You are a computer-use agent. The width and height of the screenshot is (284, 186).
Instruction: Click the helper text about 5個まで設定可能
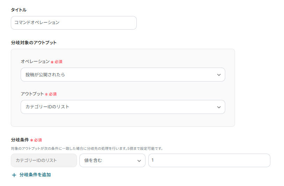click(87, 148)
